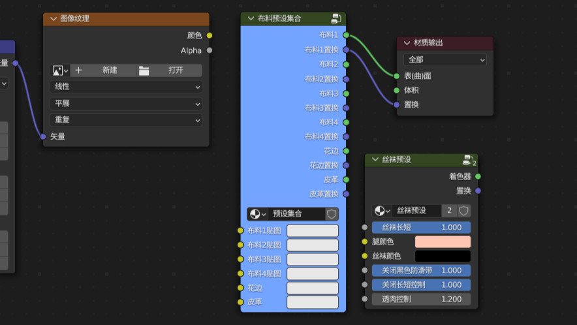This screenshot has width=577, height=325.
Task: Open the image browse icon in 图像纹理 node
Action: (60, 70)
